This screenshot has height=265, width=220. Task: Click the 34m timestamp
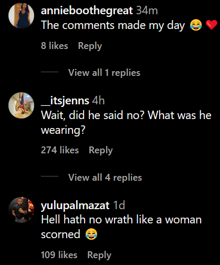click(x=147, y=11)
